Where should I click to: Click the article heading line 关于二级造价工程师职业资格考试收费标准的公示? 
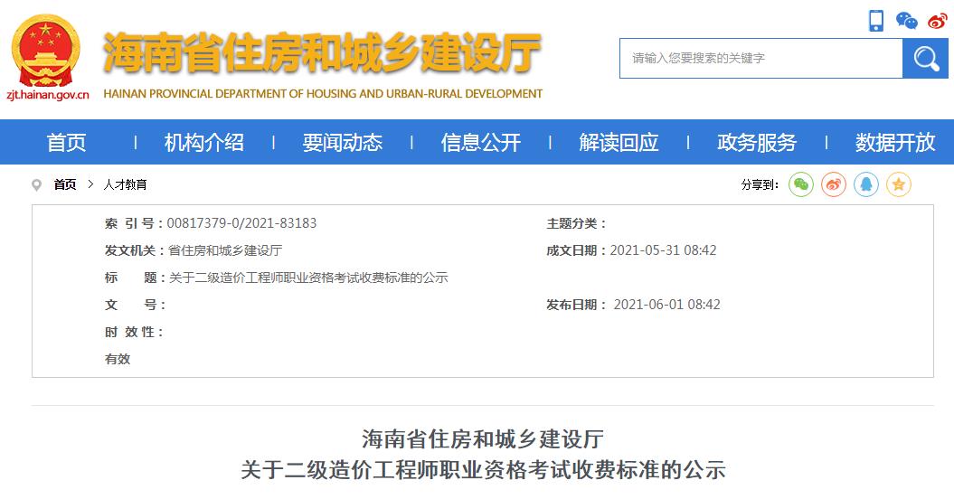(483, 470)
